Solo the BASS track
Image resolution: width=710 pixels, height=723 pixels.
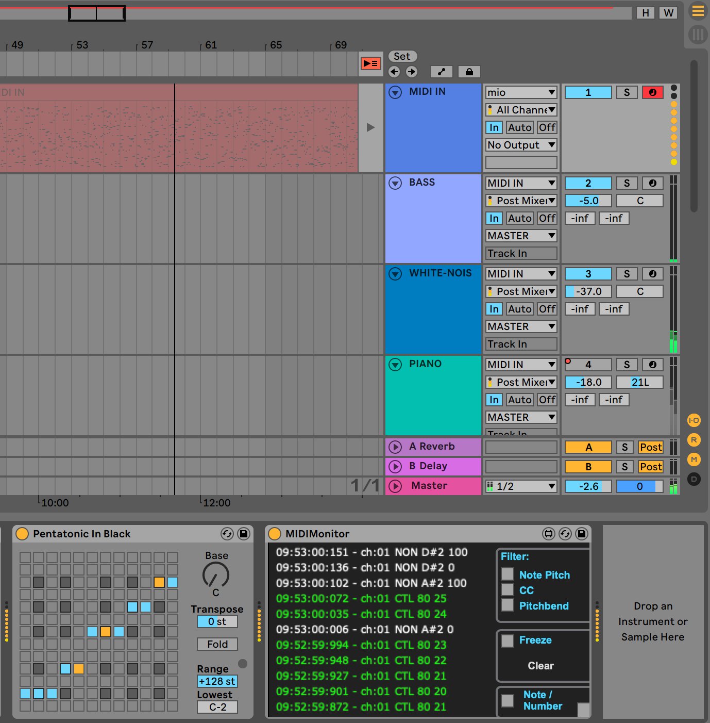tap(627, 183)
